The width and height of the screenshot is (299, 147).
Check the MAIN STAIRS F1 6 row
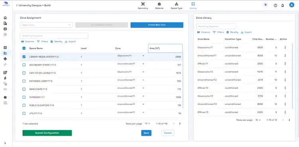coord(24,89)
